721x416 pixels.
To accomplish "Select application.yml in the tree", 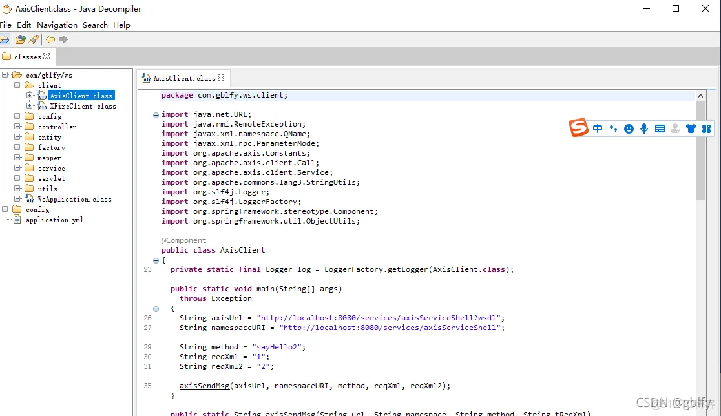I will coord(54,220).
